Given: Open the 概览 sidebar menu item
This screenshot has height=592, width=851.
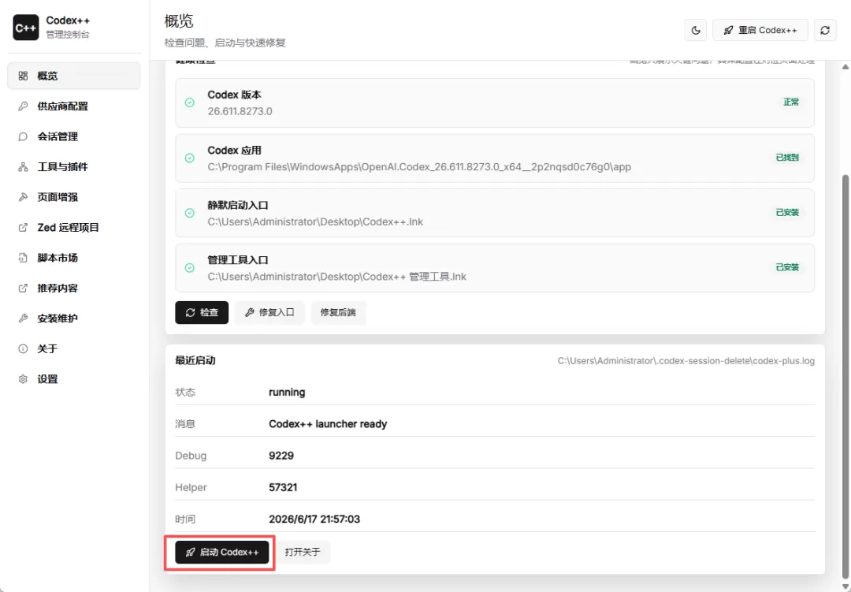Looking at the screenshot, I should pyautogui.click(x=74, y=76).
